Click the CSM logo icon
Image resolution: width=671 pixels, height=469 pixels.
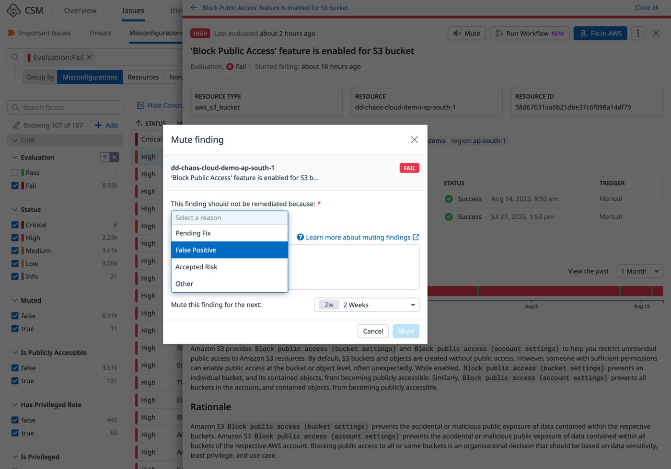pos(13,10)
